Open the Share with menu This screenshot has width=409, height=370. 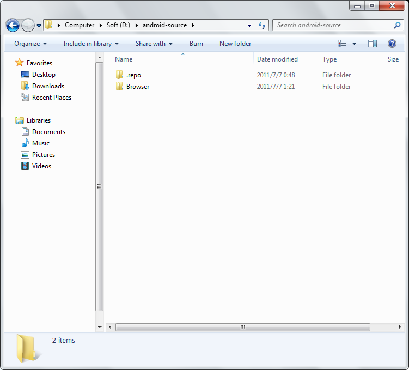click(x=154, y=44)
